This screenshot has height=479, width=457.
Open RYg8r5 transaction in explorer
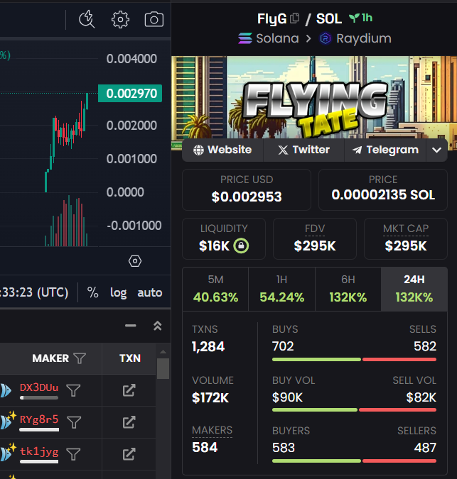point(129,422)
